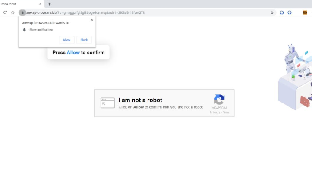The image size is (312, 178).
Task: Select the 'not a robot' tab
Action: pyautogui.click(x=17, y=4)
